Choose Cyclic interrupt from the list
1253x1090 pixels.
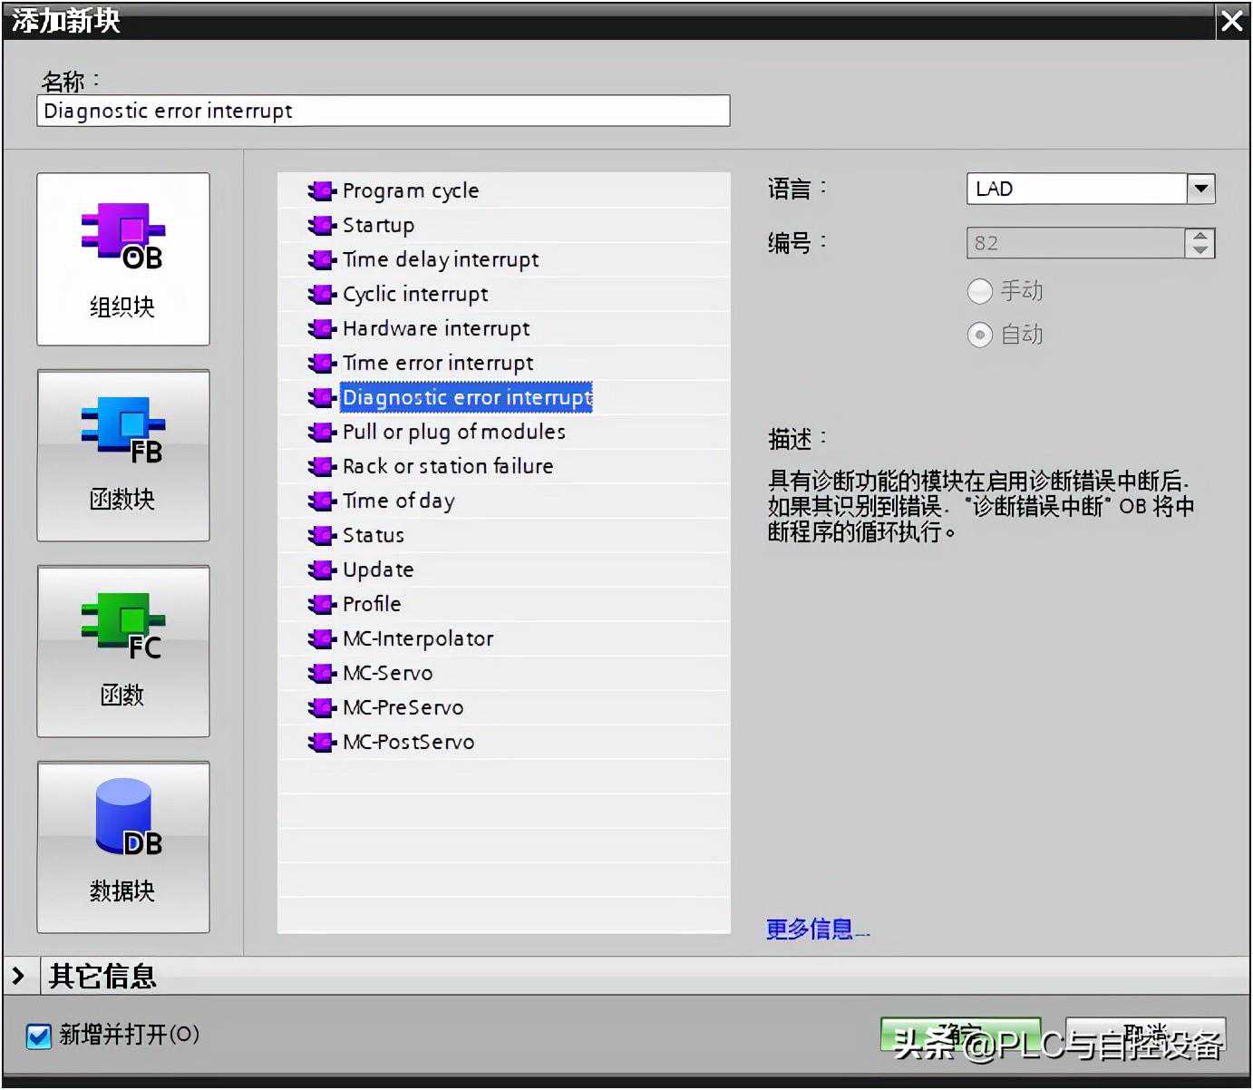[415, 295]
